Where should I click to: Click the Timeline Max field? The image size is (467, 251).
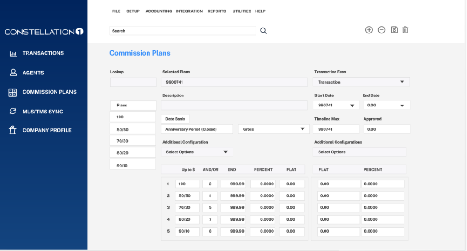[x=336, y=129]
